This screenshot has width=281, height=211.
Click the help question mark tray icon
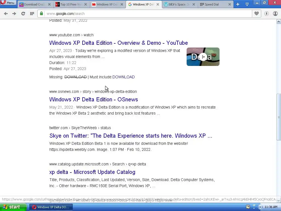pyautogui.click(x=248, y=207)
